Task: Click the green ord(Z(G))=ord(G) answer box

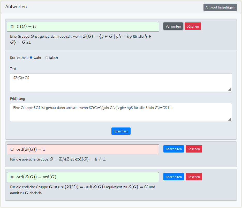Action: (90, 177)
